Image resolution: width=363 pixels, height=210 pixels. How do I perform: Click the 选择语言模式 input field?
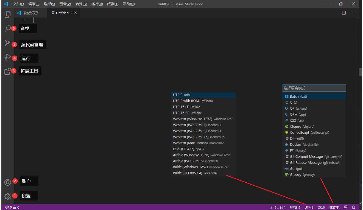click(314, 88)
